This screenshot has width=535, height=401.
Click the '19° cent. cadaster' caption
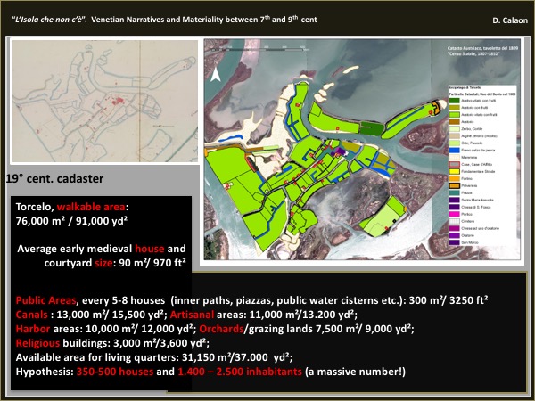tap(57, 177)
